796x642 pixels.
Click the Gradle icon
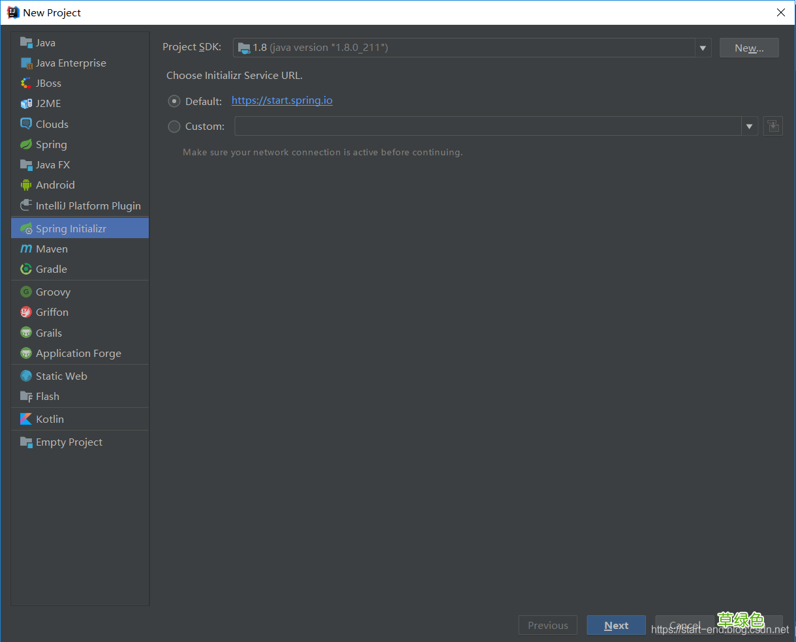pos(26,269)
